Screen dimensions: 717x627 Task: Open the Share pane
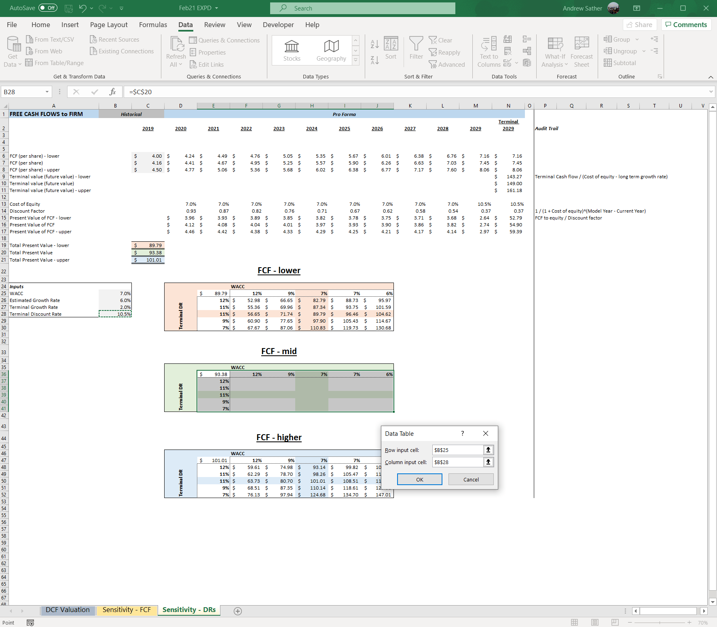point(639,24)
